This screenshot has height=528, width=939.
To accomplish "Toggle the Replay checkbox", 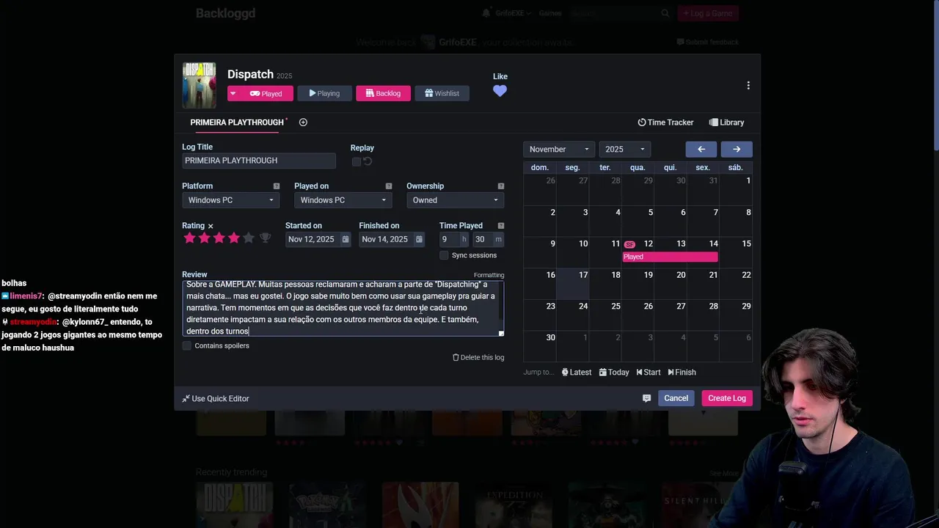I will coord(357,161).
